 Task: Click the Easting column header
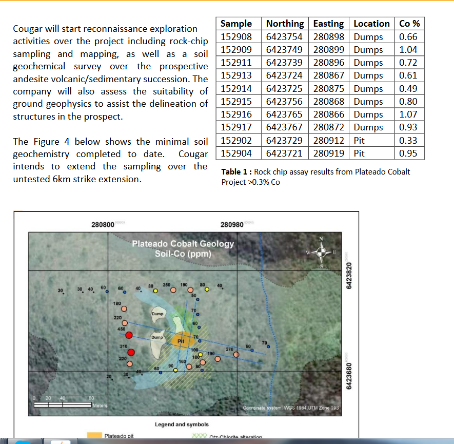[329, 24]
